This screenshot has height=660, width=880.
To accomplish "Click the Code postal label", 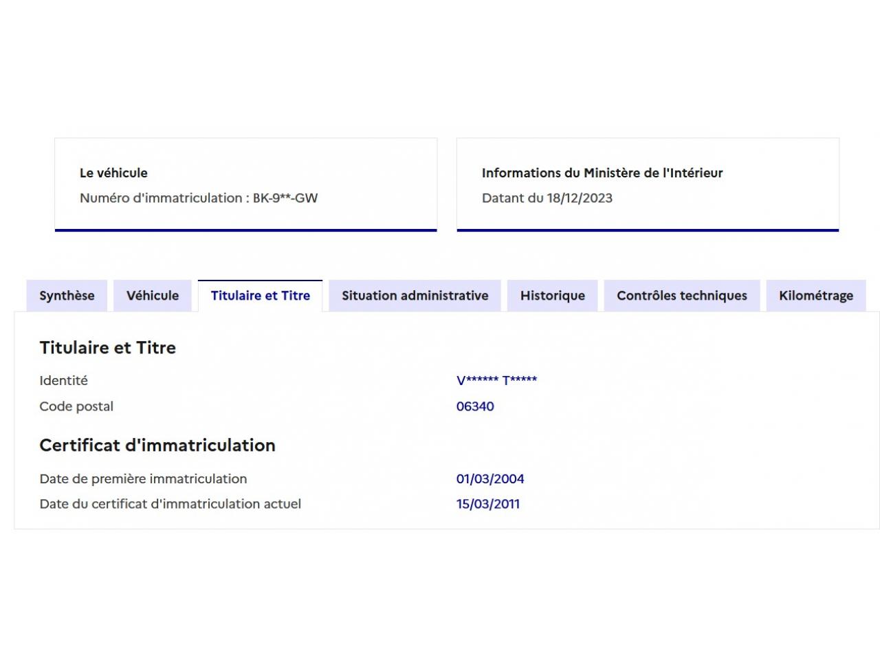I will [x=76, y=406].
